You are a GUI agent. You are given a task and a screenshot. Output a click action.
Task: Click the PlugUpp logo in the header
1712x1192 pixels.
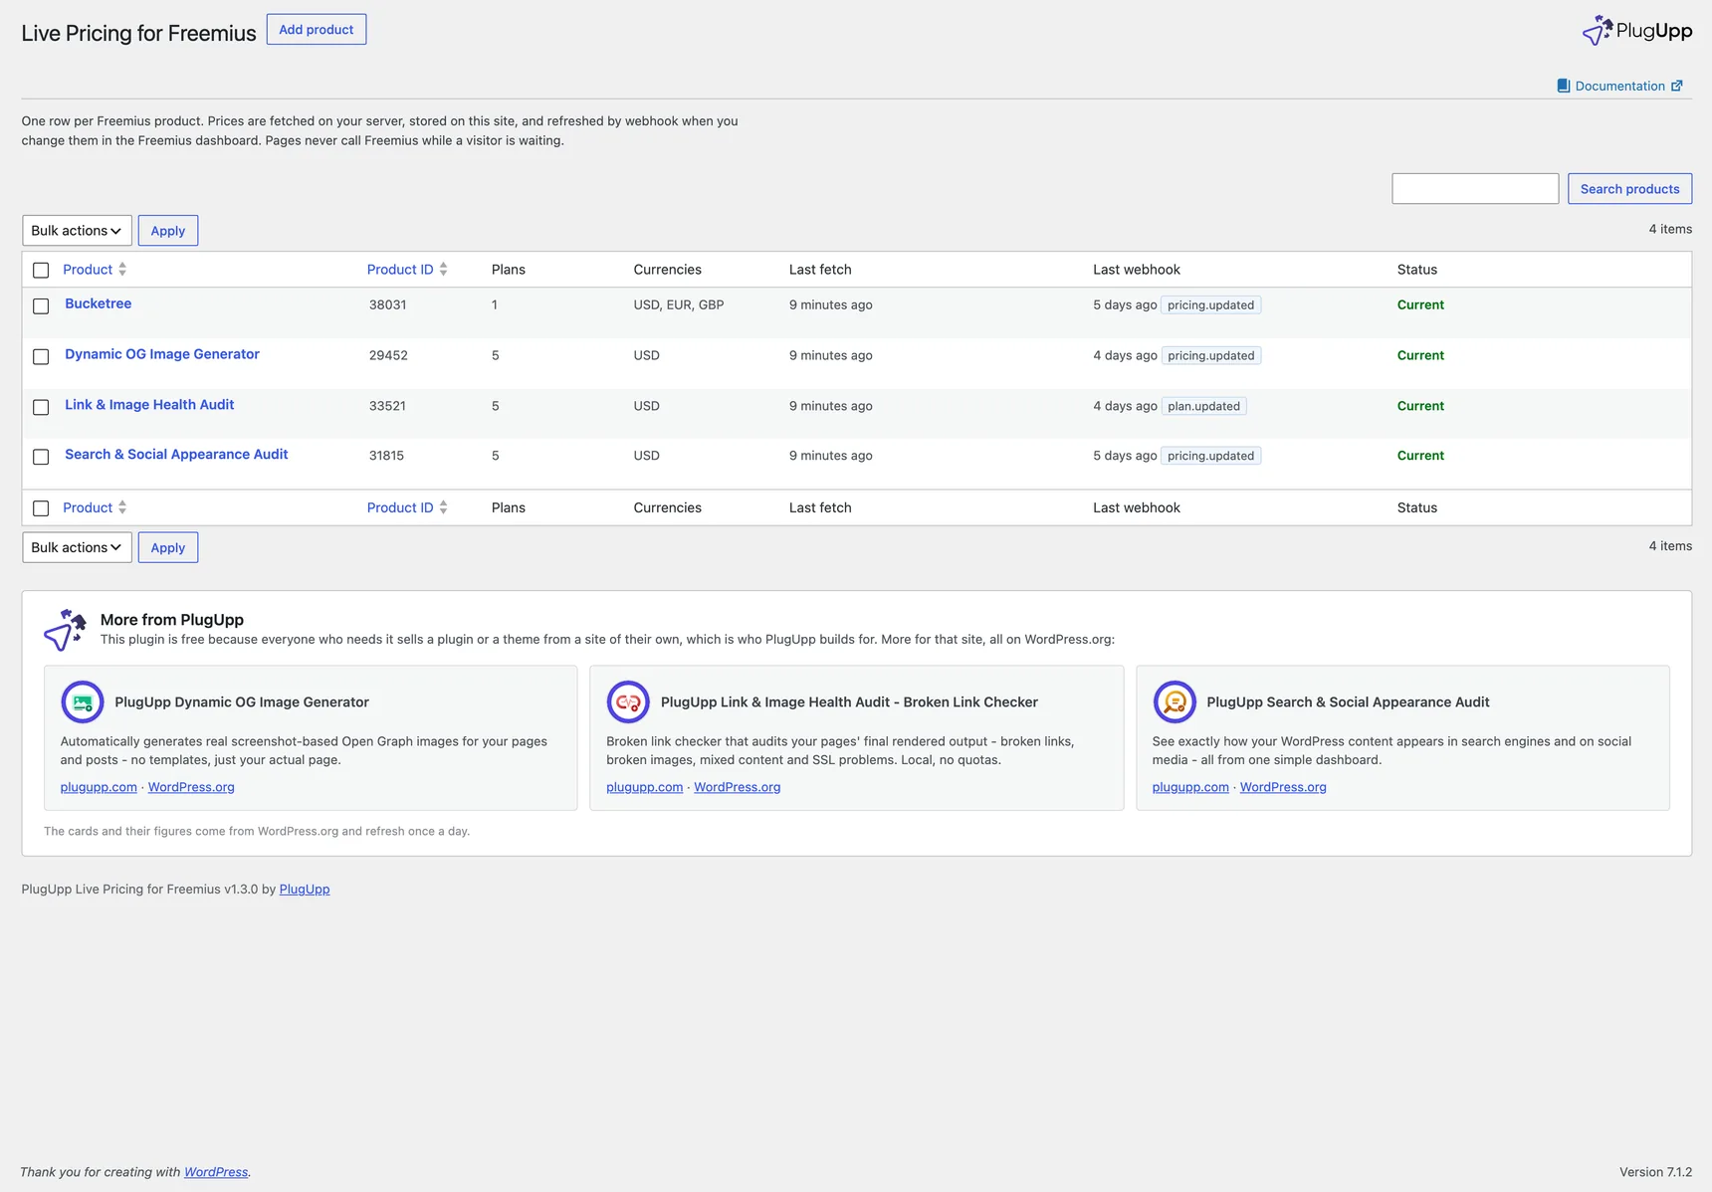(1637, 31)
